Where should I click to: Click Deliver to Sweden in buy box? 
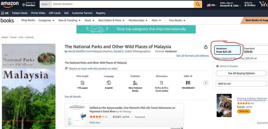[229, 66]
